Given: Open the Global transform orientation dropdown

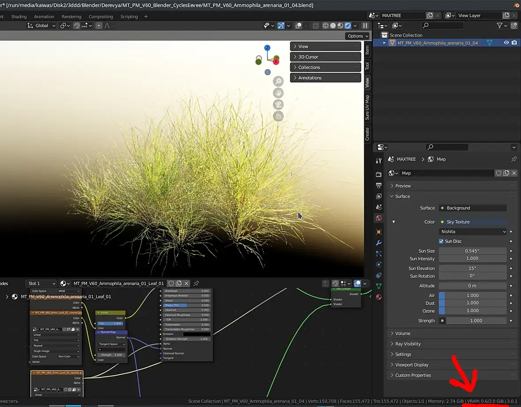Looking at the screenshot, I should tap(42, 26).
